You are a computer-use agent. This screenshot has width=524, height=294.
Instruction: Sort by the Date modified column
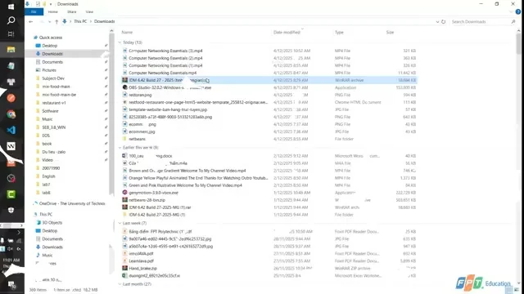(287, 33)
